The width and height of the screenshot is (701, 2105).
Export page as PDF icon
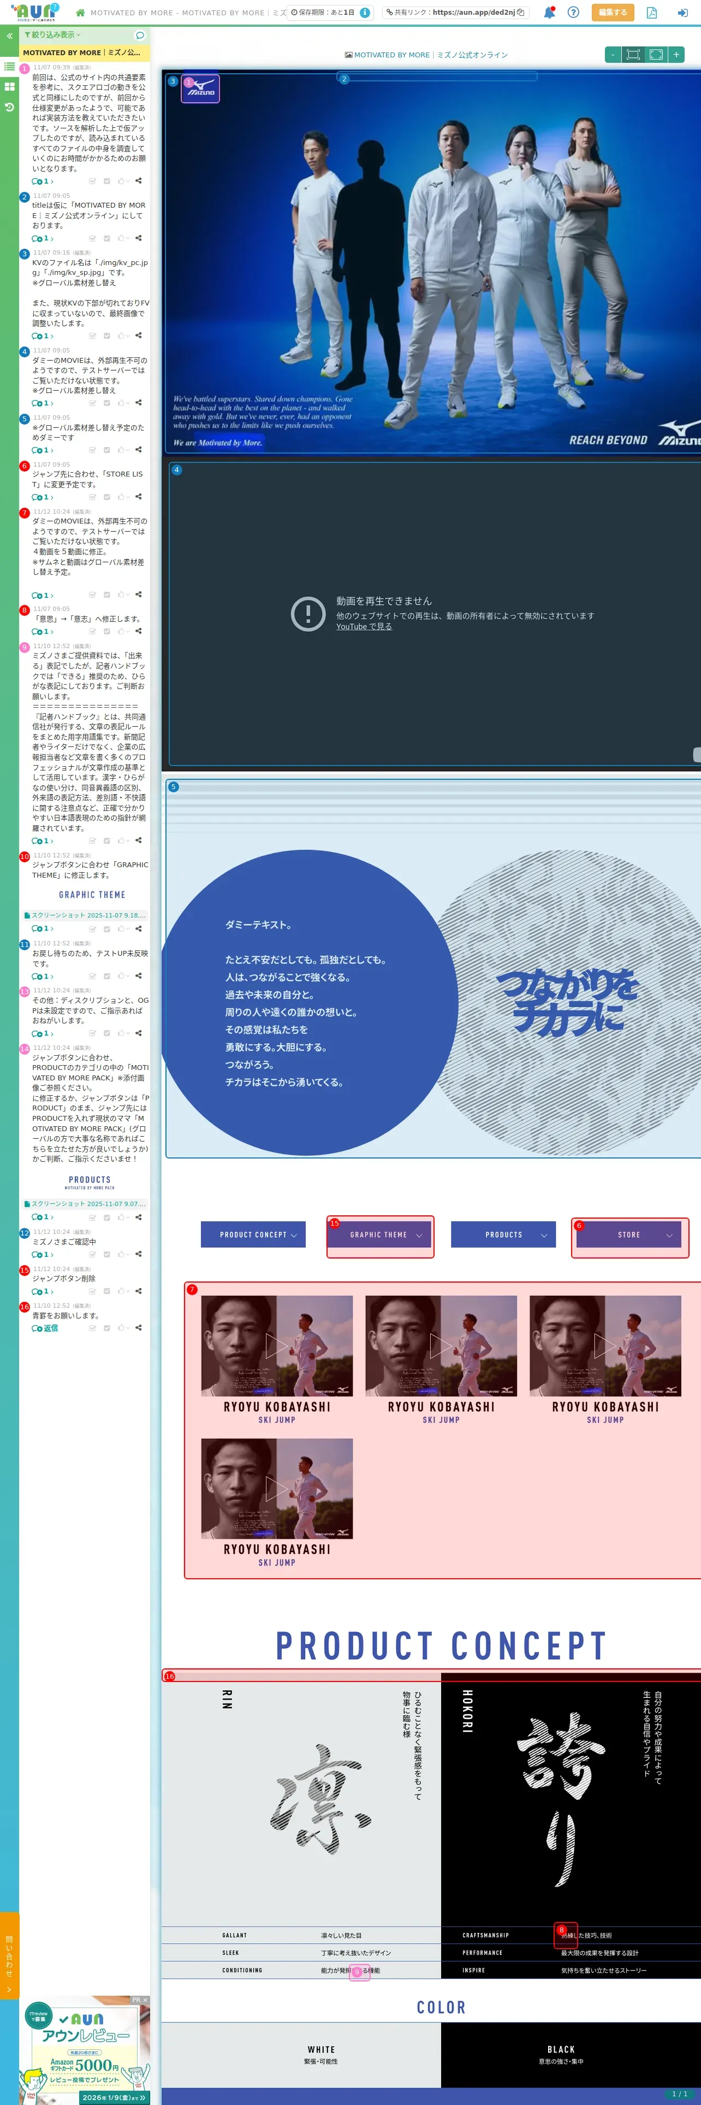[651, 12]
